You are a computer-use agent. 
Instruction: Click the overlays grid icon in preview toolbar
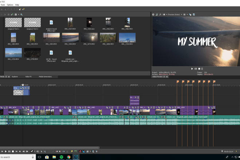coord(185,15)
